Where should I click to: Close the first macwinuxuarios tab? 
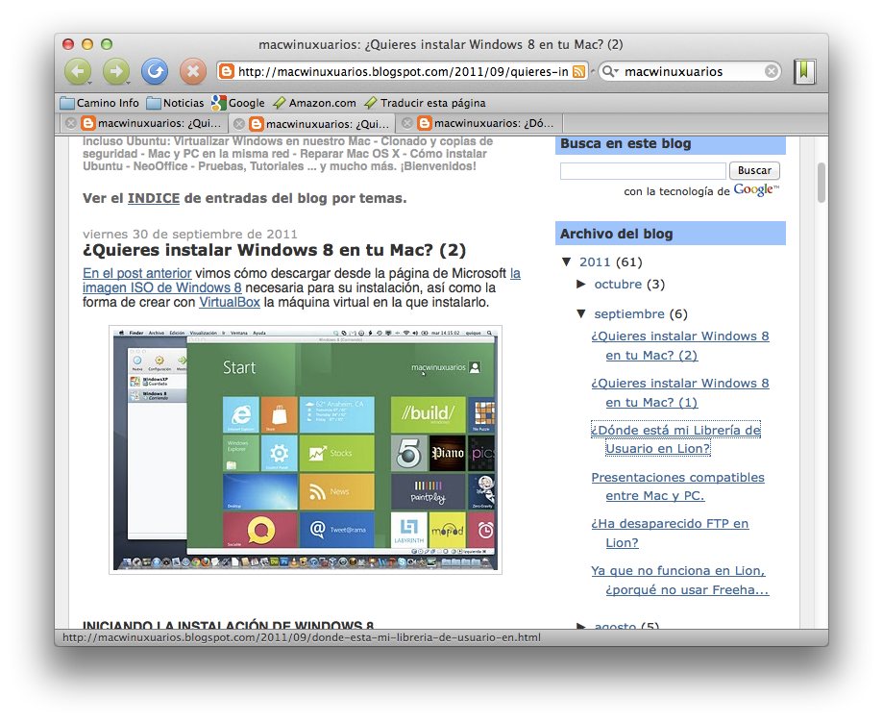coord(70,123)
